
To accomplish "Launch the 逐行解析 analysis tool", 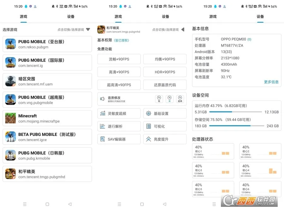I will [x=119, y=126].
